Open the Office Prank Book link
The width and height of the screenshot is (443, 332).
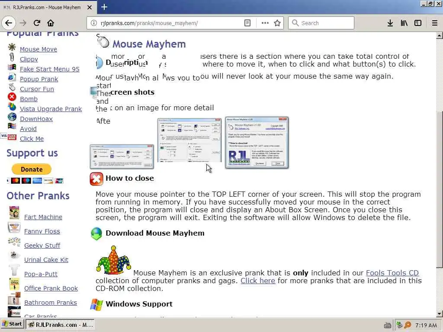click(x=51, y=288)
